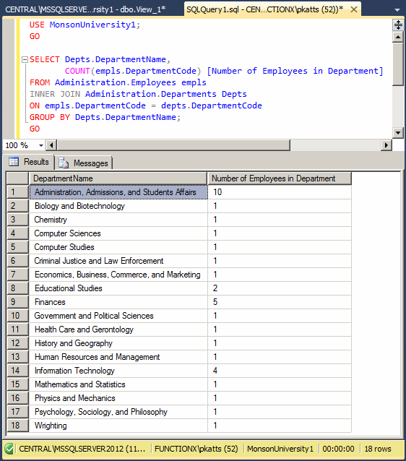Switch to the dbo.View_1 tab
The width and height of the screenshot is (406, 461).
pyautogui.click(x=85, y=9)
